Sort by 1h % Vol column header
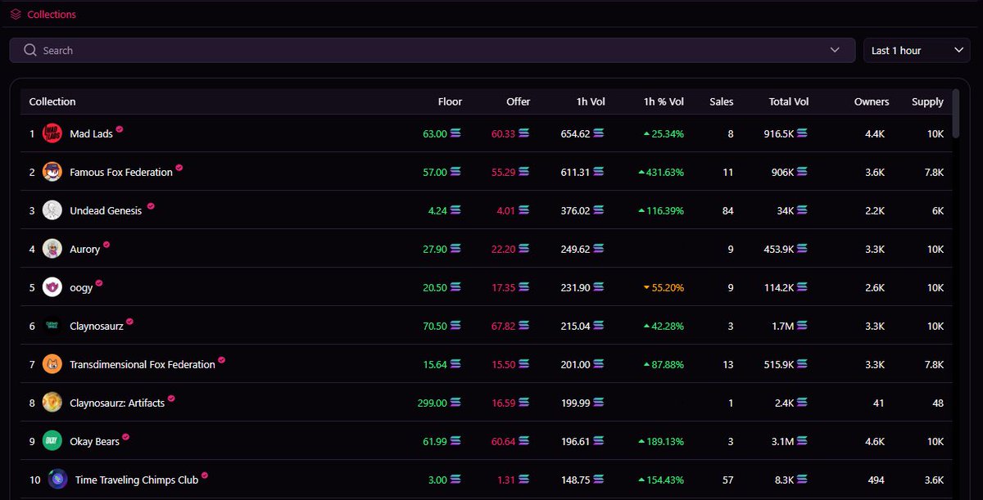 point(664,101)
